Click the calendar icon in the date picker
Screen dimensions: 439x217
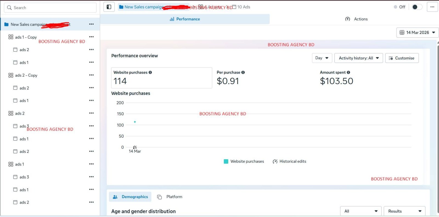click(402, 33)
